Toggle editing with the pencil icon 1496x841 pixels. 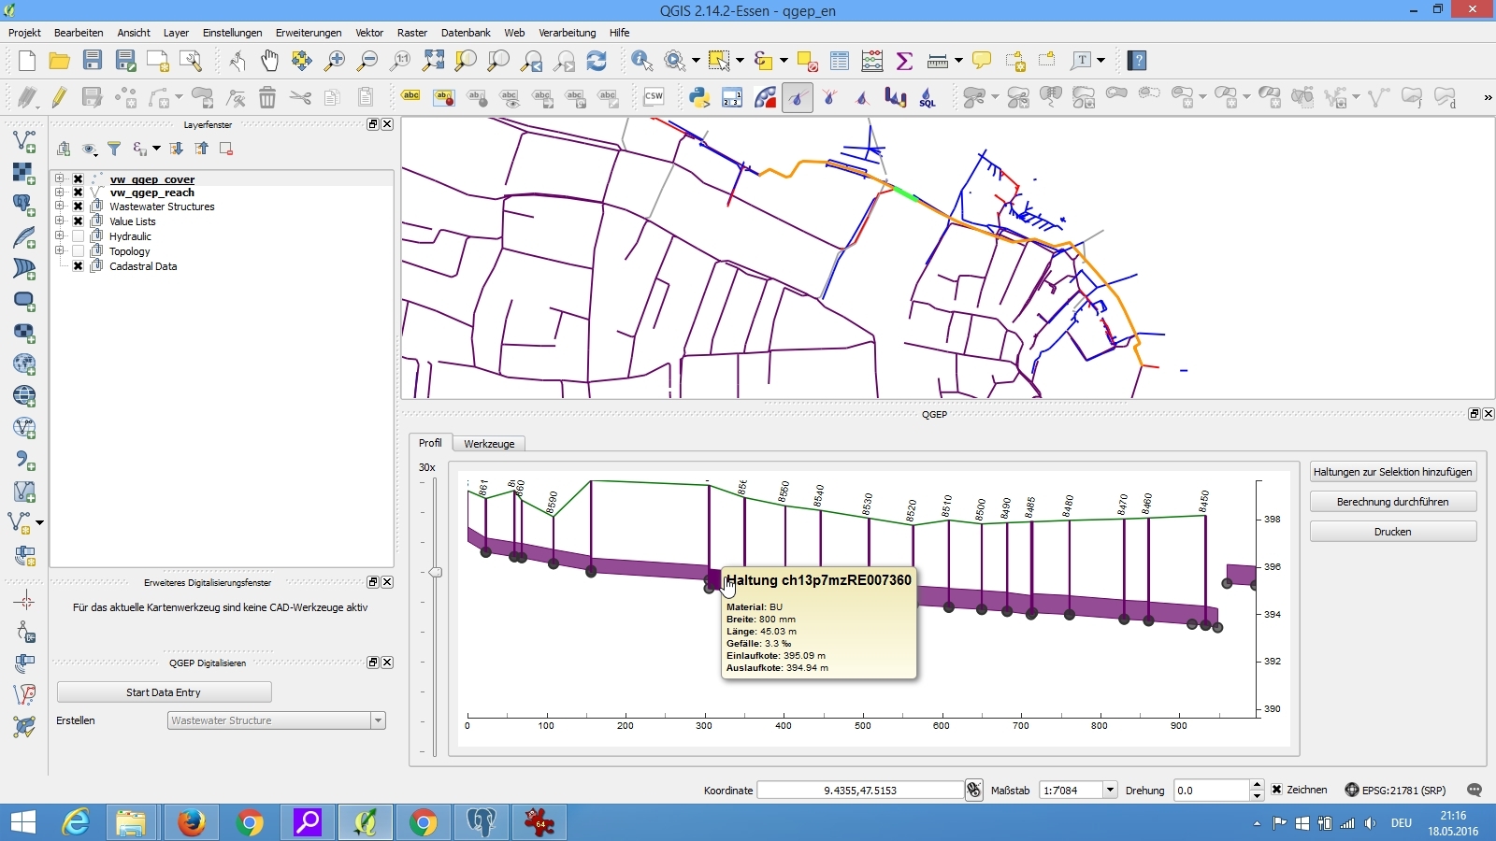pyautogui.click(x=60, y=97)
